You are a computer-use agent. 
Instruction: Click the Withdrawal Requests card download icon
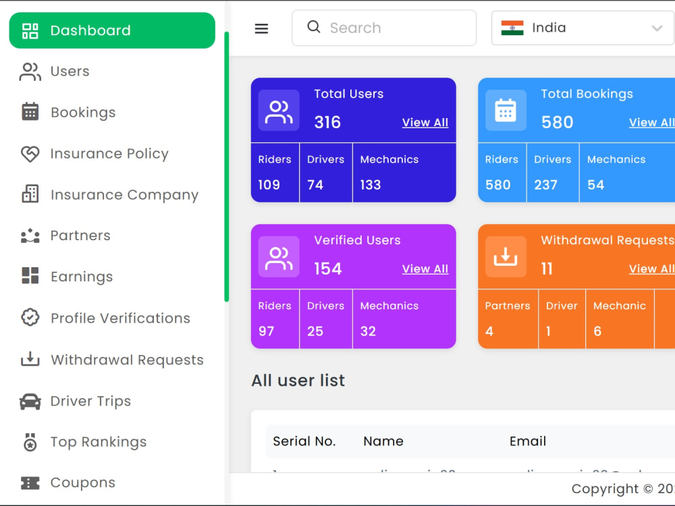coord(506,257)
